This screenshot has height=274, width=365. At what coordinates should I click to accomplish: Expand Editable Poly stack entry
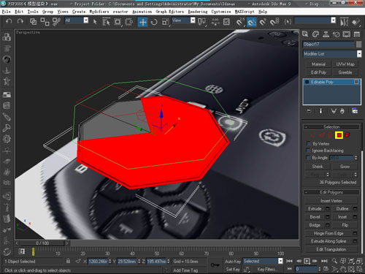[x=307, y=82]
